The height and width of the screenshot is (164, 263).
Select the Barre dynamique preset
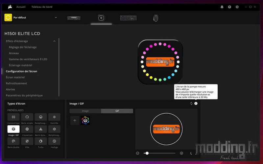pyautogui.click(x=40, y=129)
